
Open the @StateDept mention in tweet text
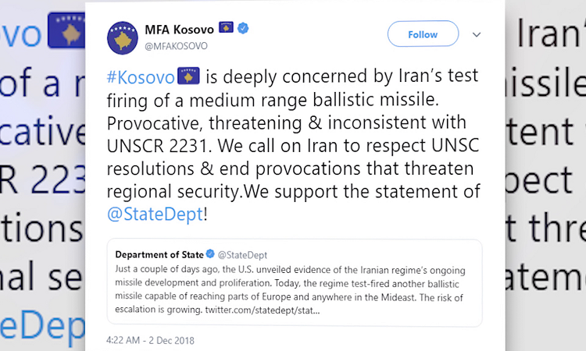pyautogui.click(x=155, y=214)
